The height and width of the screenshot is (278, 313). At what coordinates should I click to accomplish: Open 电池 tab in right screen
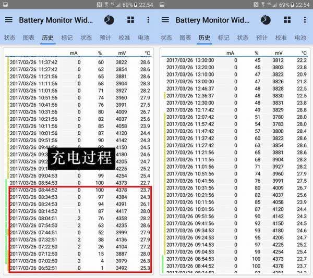click(300, 37)
